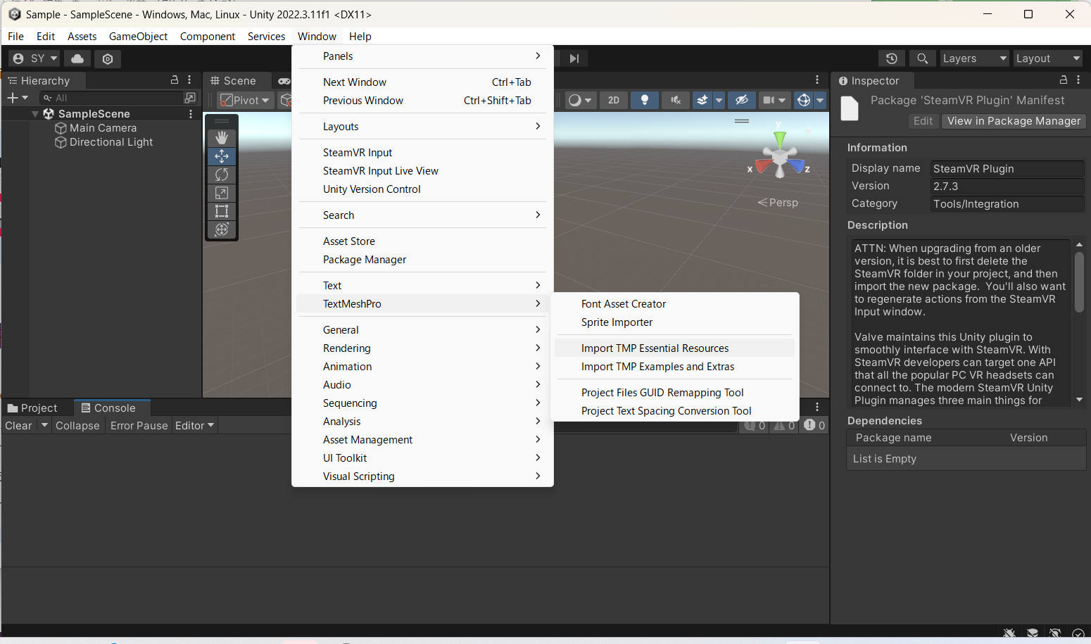Unmute scene audio in the Scene toolbar
The image size is (1091, 644).
click(x=675, y=100)
